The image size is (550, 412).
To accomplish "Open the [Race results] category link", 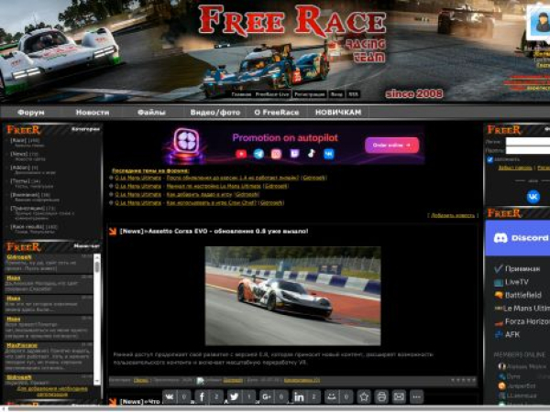I will pyautogui.click(x=27, y=227).
